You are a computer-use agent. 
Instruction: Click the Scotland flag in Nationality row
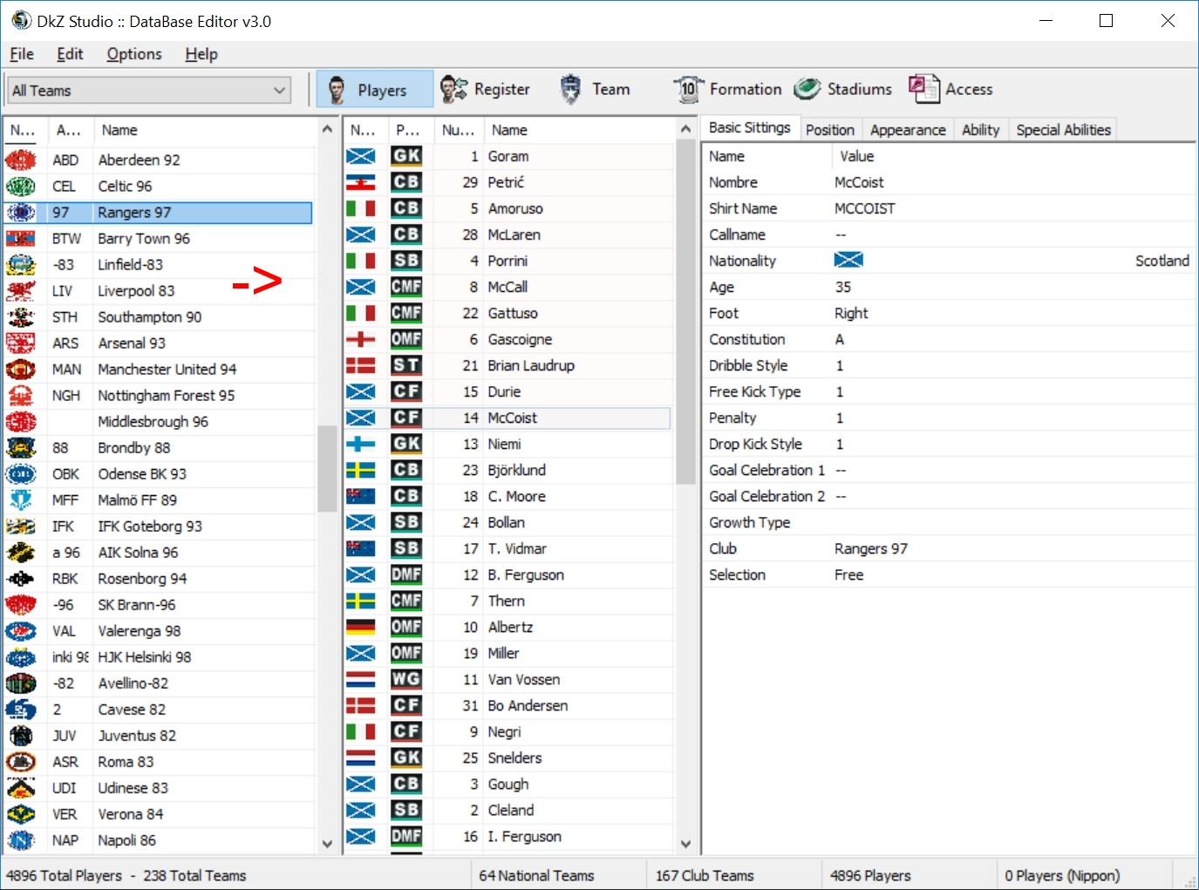pyautogui.click(x=848, y=260)
